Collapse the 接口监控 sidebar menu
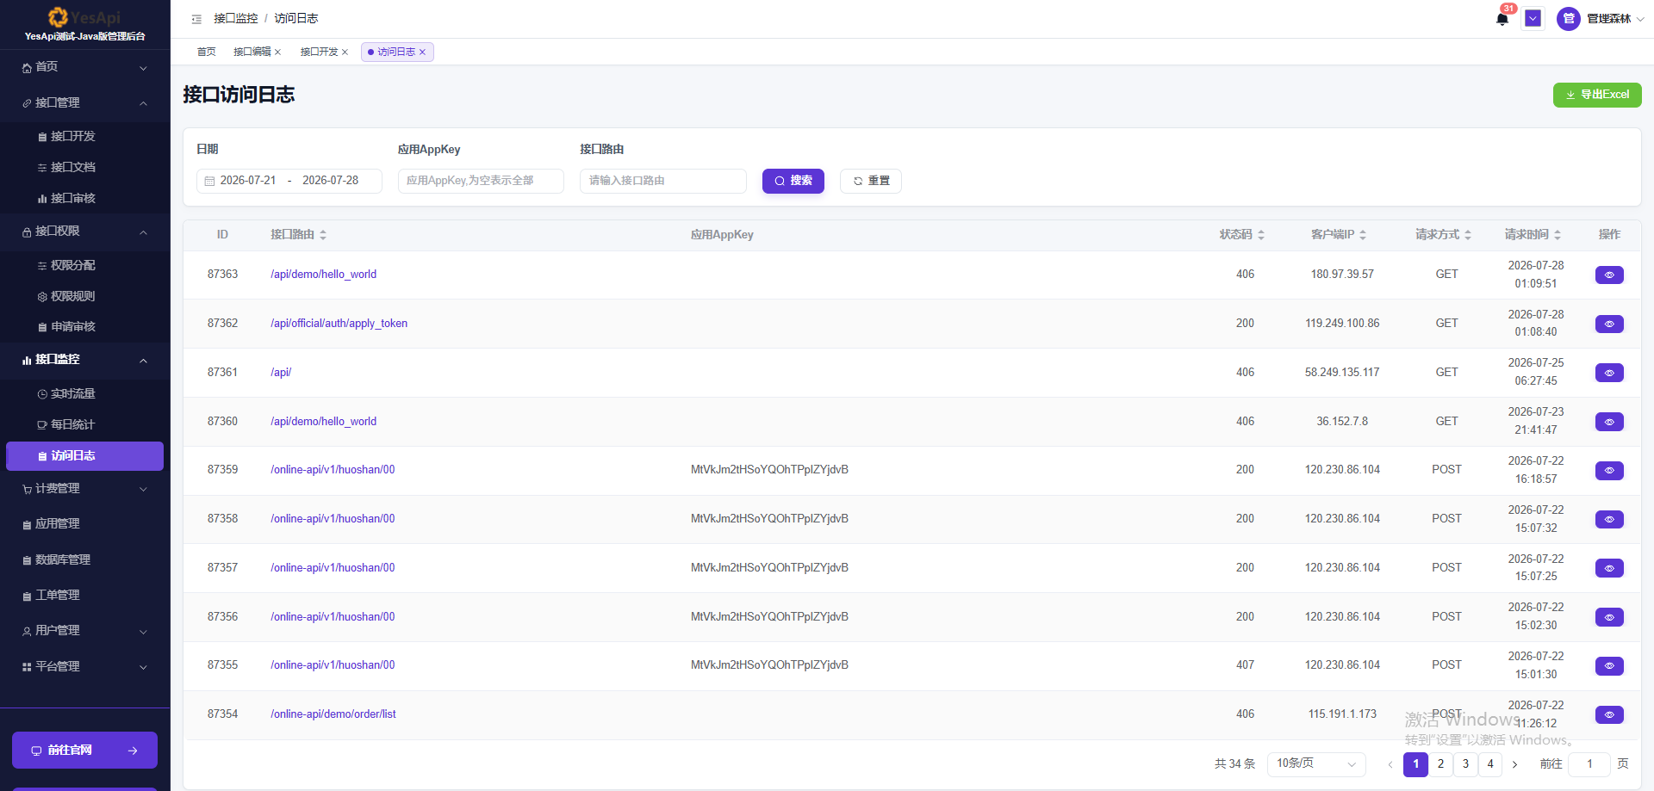Screen dimensions: 1654x791 (84, 360)
